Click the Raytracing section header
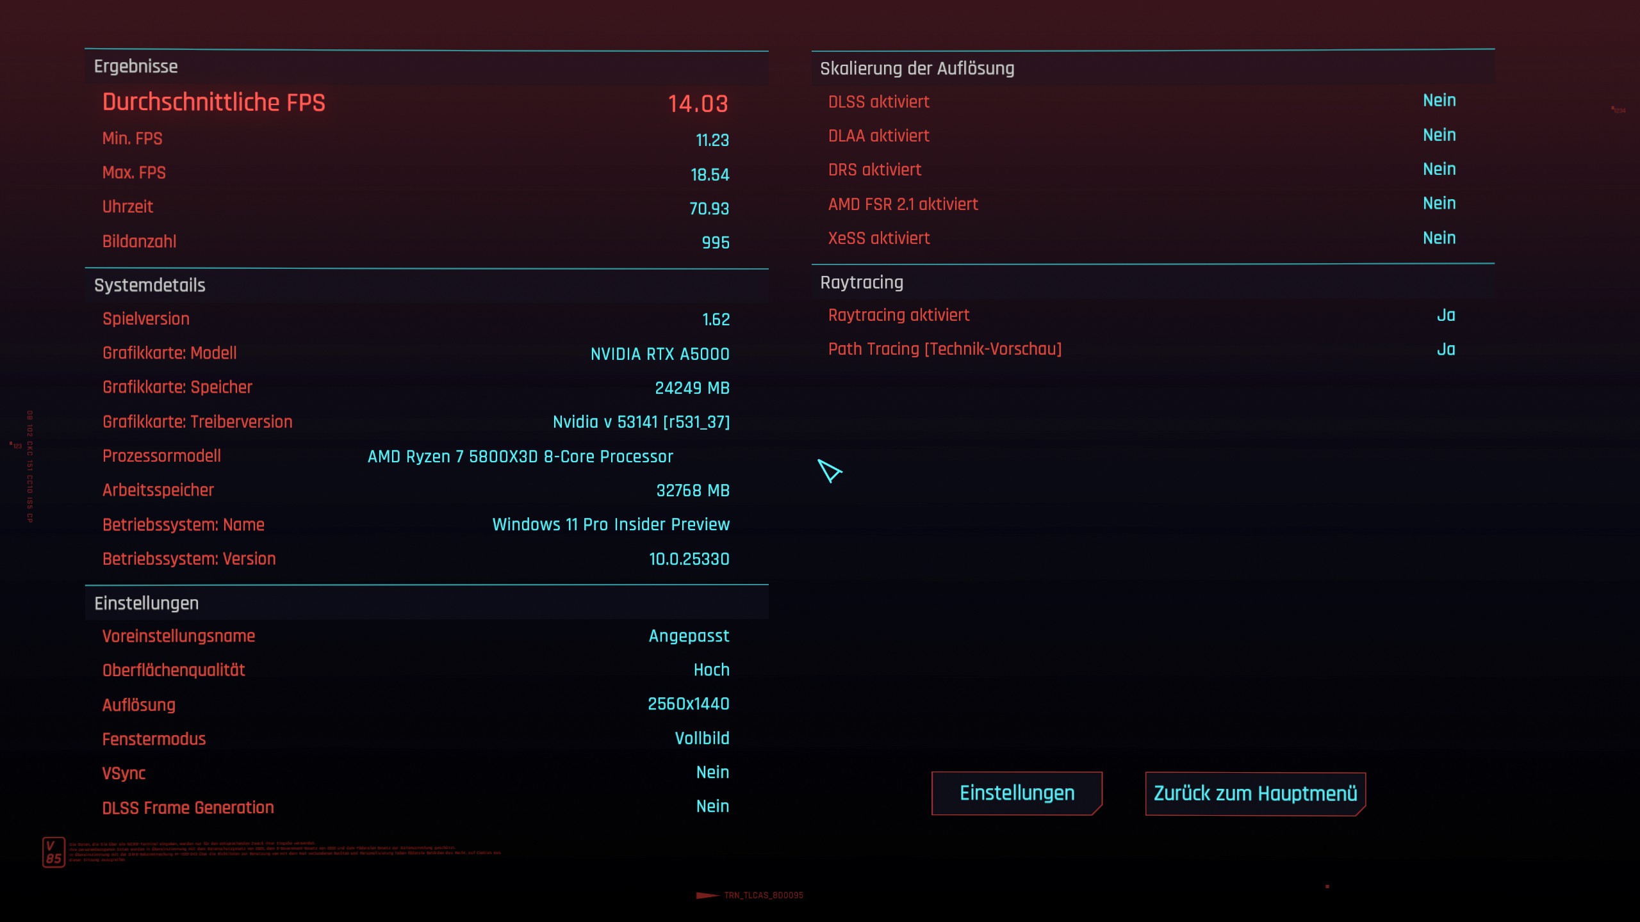Viewport: 1640px width, 922px height. click(x=862, y=282)
